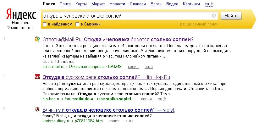Click the diary.ru violet result favicon
The height and width of the screenshot is (128, 270).
37,109
